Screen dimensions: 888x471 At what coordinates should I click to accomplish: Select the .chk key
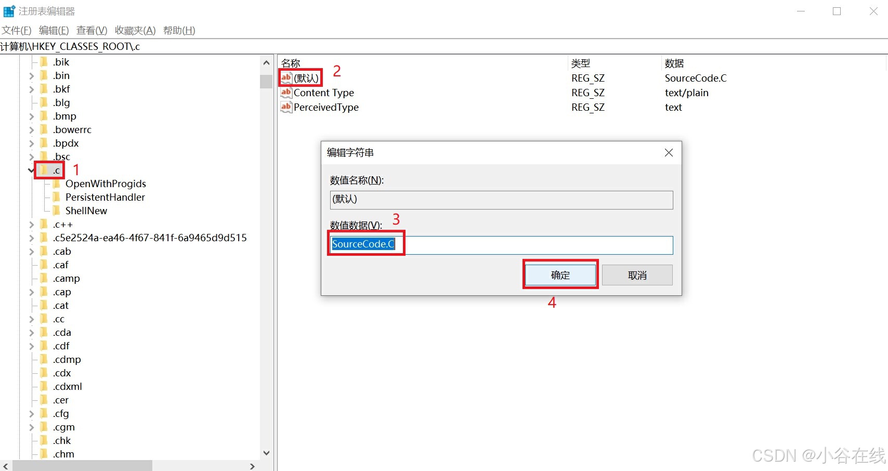[62, 440]
